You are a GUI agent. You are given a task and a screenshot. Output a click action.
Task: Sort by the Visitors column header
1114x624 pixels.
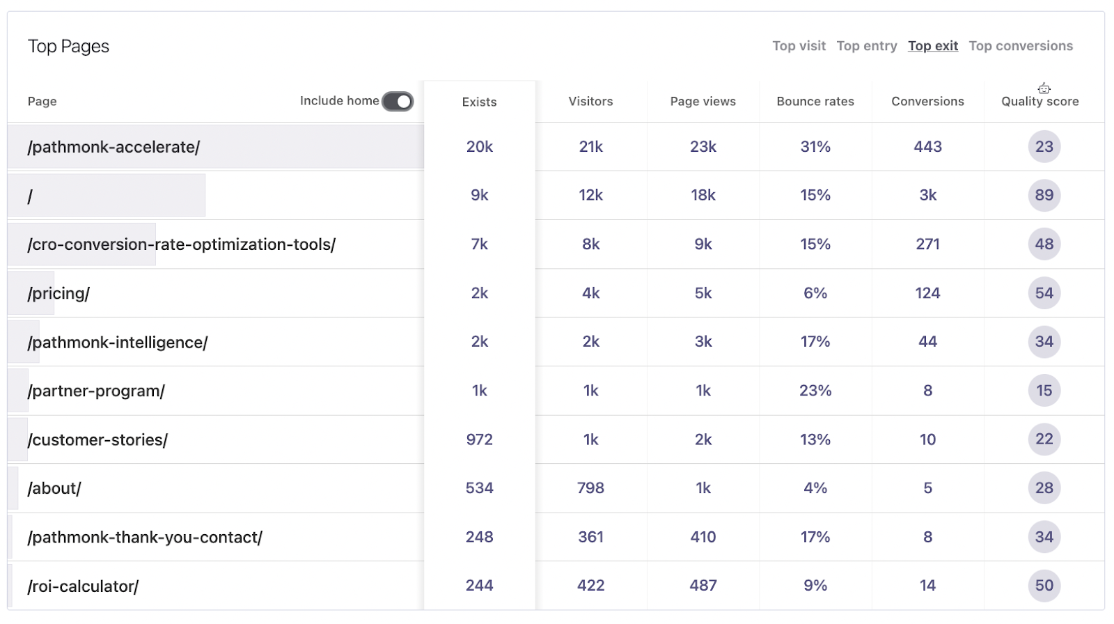[591, 101]
